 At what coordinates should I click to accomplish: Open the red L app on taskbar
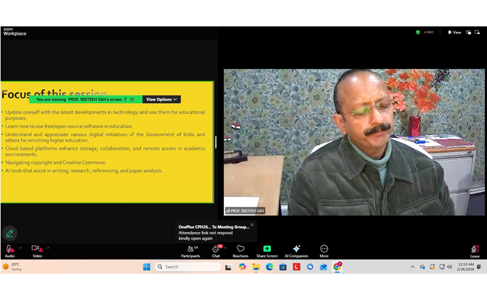coord(297,267)
